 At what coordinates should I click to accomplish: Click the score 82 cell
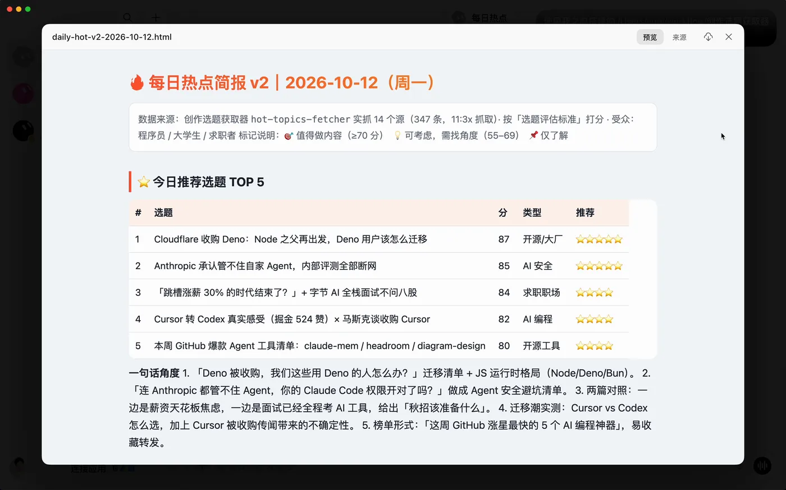[x=504, y=319]
